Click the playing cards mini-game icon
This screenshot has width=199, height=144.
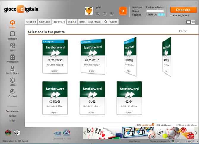(17, 133)
